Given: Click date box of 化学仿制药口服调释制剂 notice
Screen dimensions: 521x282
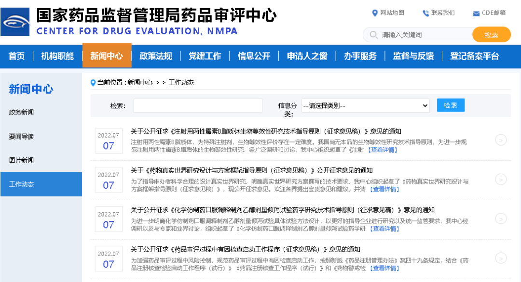Looking at the screenshot, I should 109,219.
